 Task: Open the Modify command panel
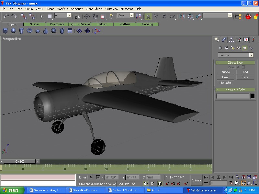pyautogui.click(x=224, y=40)
